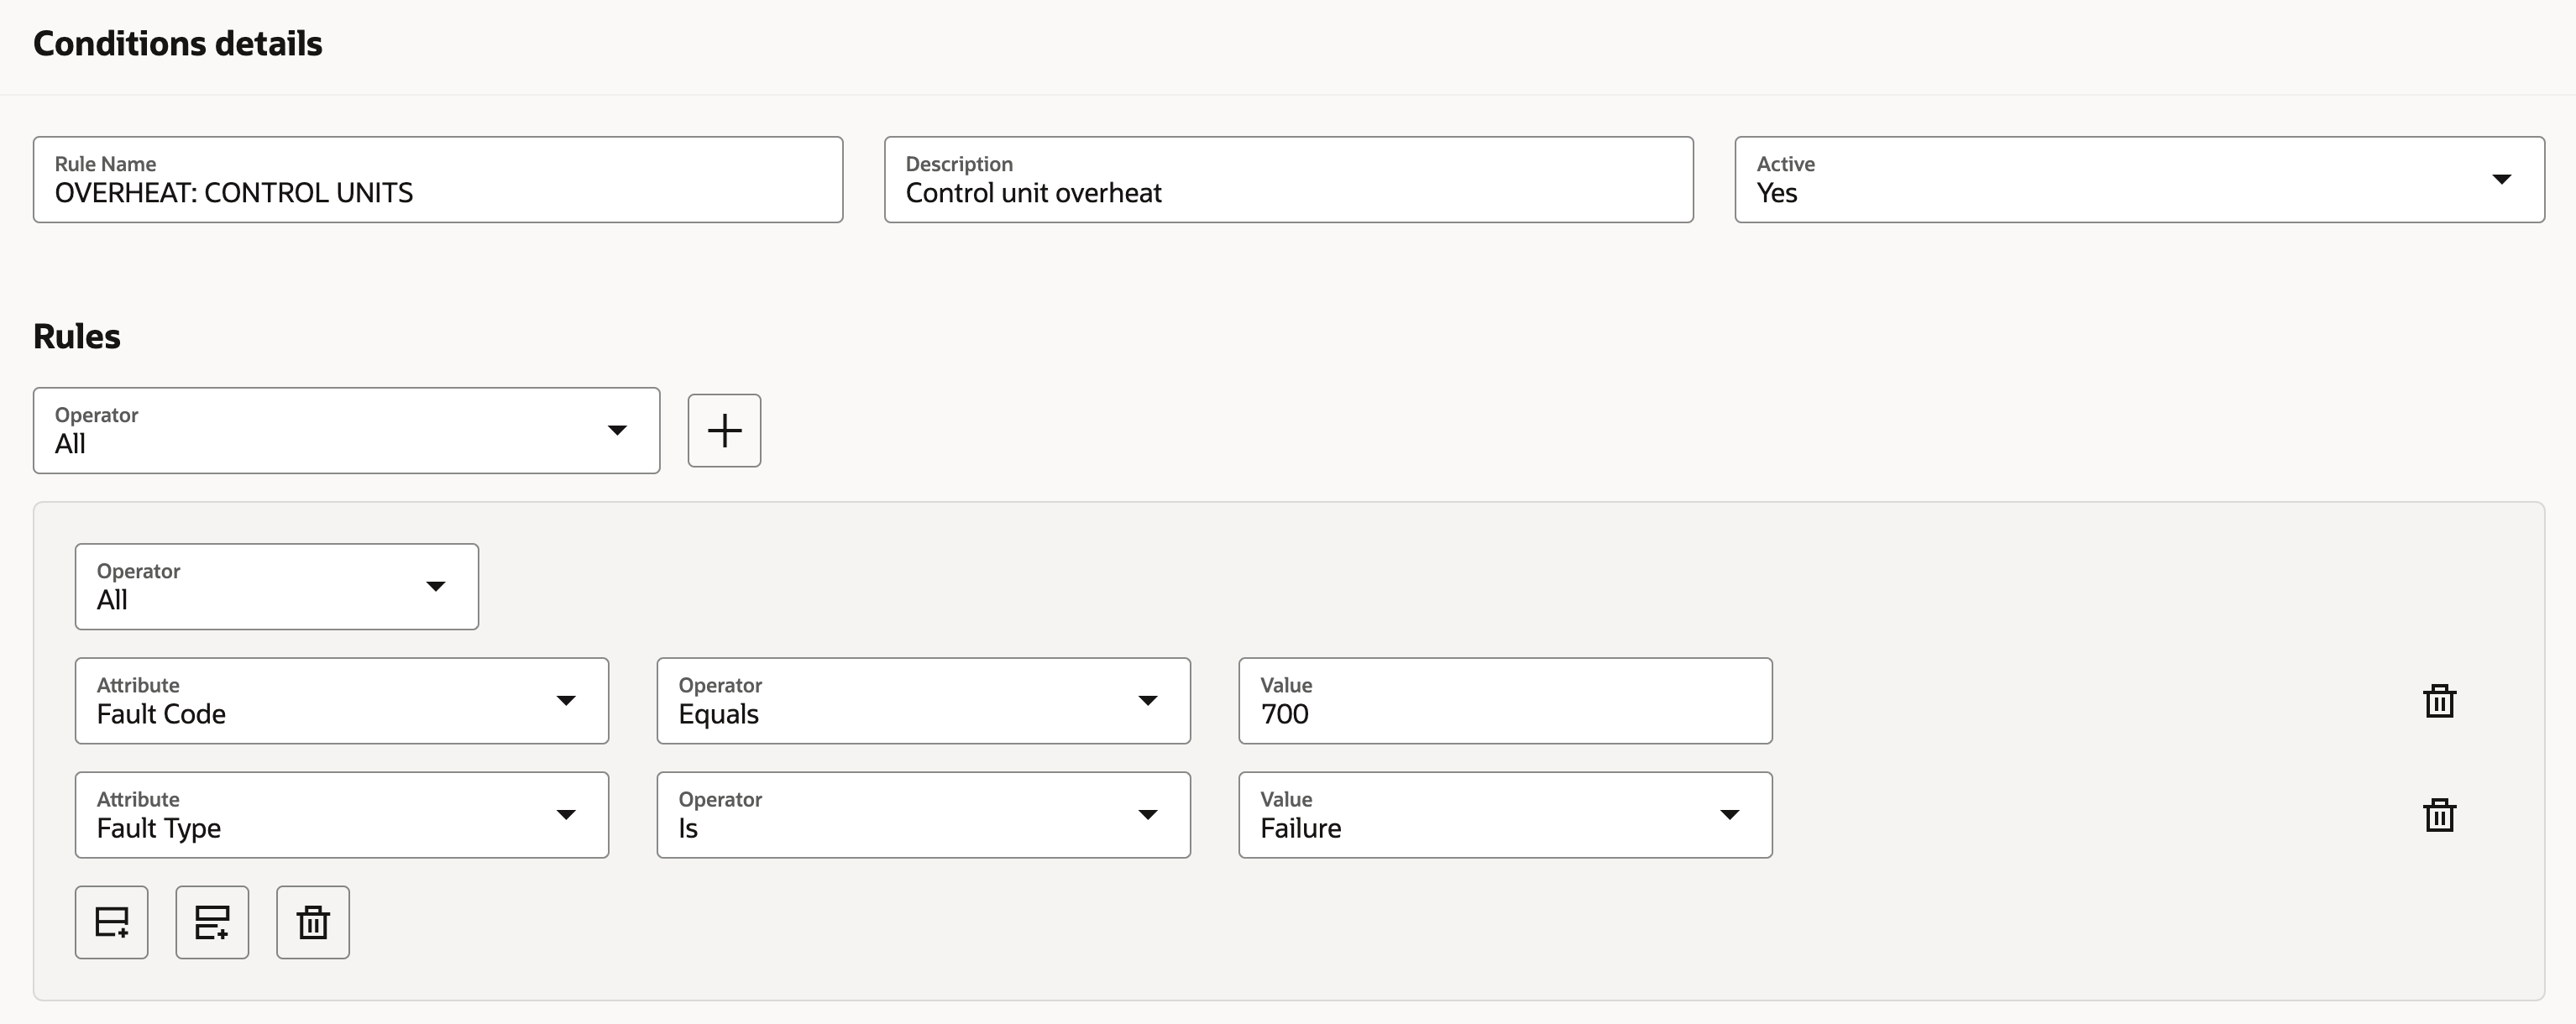Click the two-box add group icon
Viewport: 2576px width, 1024px height.
tap(212, 922)
